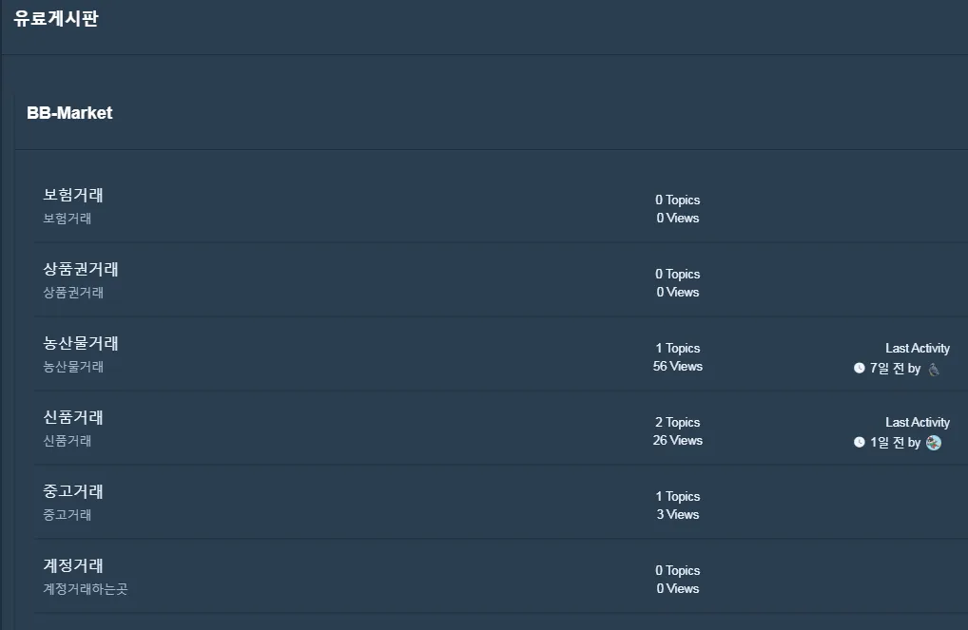This screenshot has width=968, height=630.
Task: Click the "1일 전" last activity time
Action: [886, 443]
